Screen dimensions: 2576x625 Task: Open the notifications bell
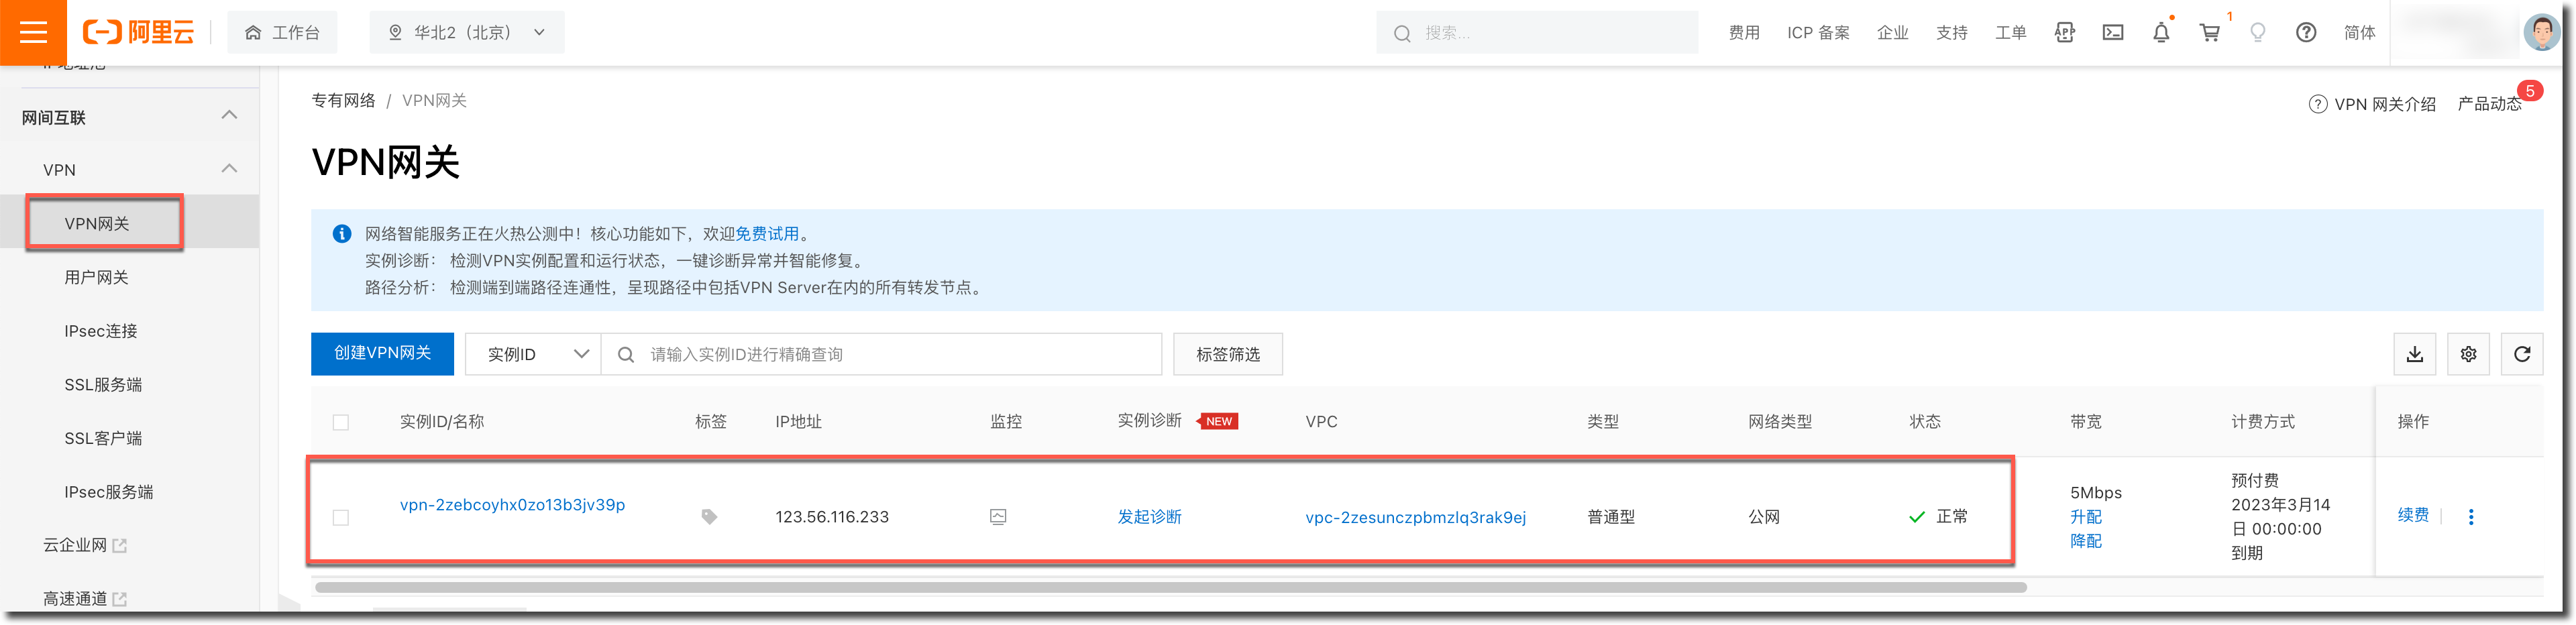(2161, 33)
